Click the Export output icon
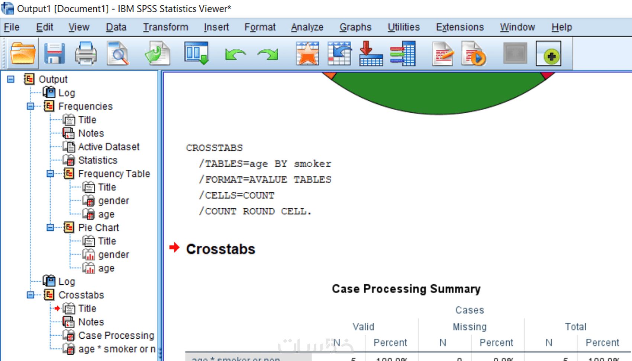This screenshot has width=632, height=361. [157, 54]
